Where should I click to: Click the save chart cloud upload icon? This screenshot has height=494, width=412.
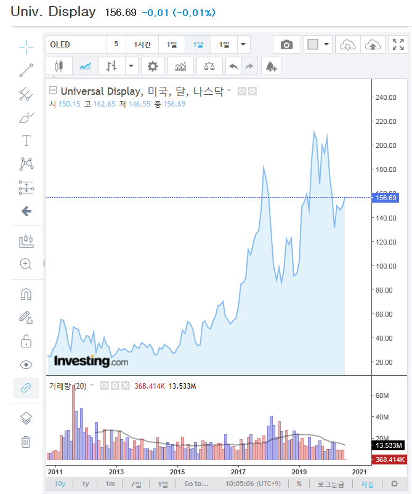373,44
